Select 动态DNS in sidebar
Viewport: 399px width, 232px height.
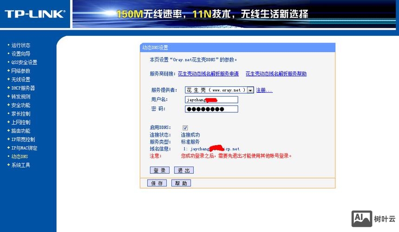point(20,156)
